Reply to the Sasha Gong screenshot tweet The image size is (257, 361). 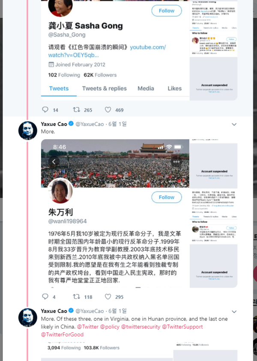(45, 110)
